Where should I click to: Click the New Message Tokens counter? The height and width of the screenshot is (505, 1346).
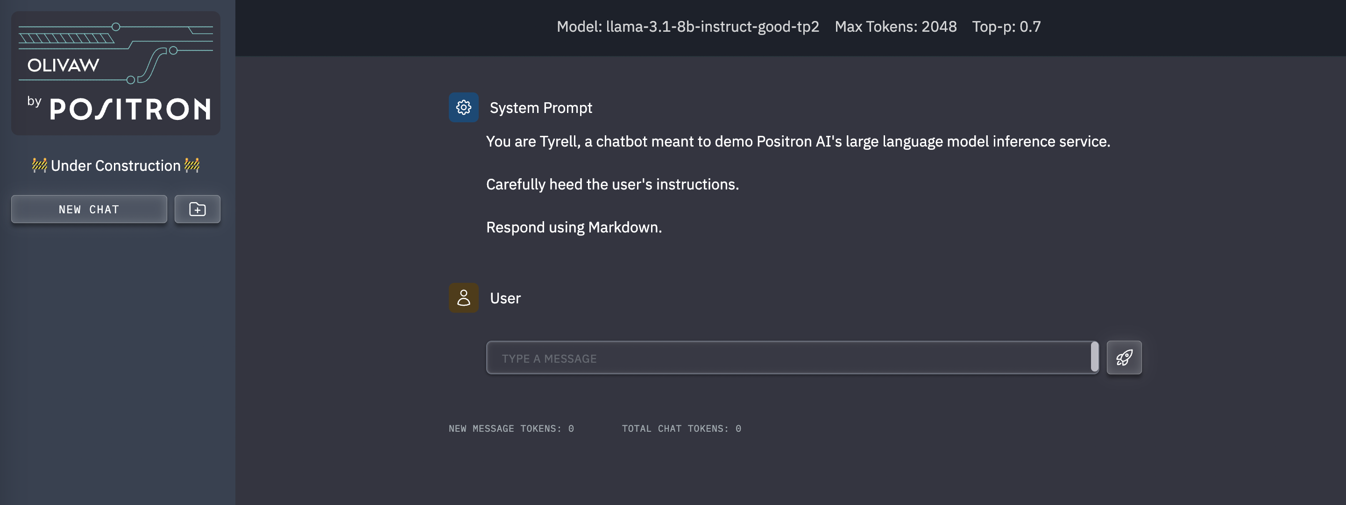511,429
